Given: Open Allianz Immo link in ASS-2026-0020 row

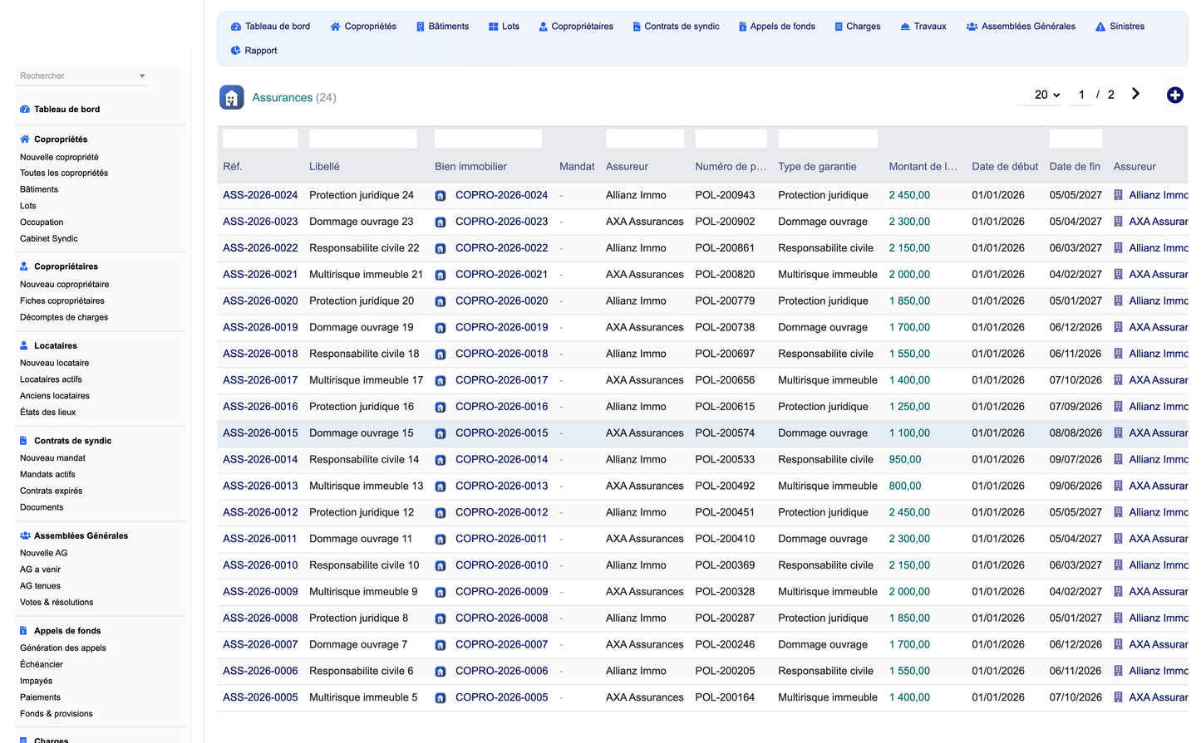Looking at the screenshot, I should [x=1159, y=301].
